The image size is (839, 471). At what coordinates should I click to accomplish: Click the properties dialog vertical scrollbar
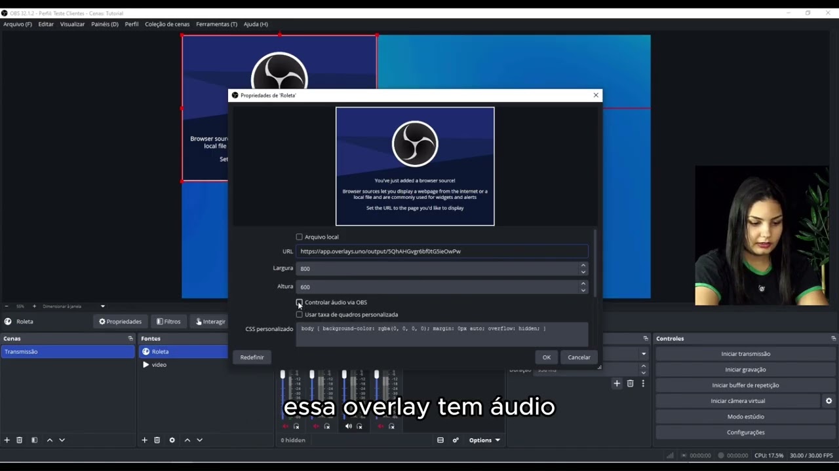[596, 262]
